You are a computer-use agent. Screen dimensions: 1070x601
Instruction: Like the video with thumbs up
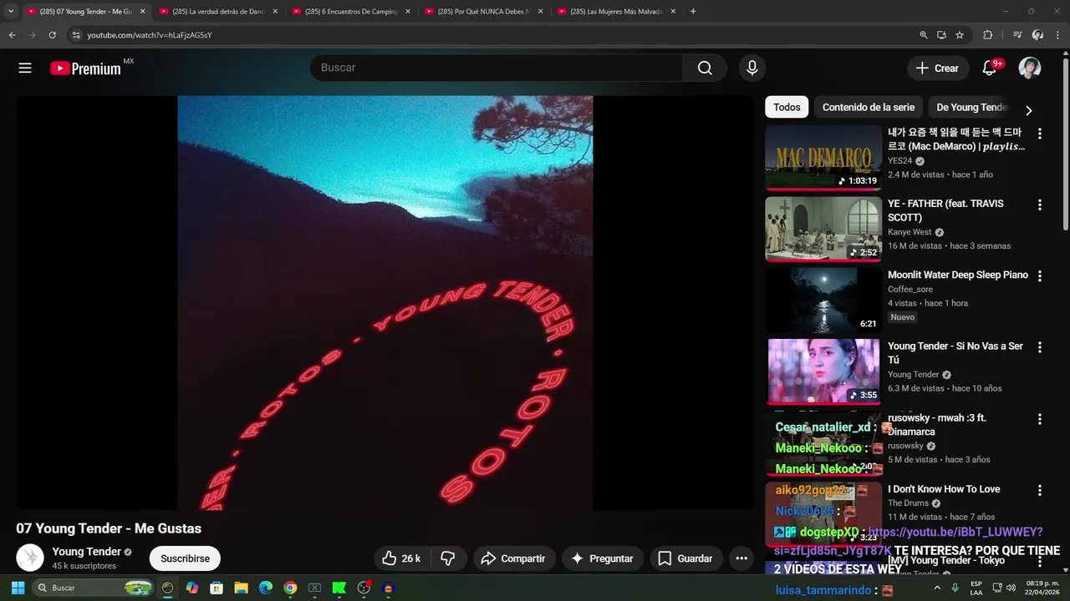coord(400,558)
